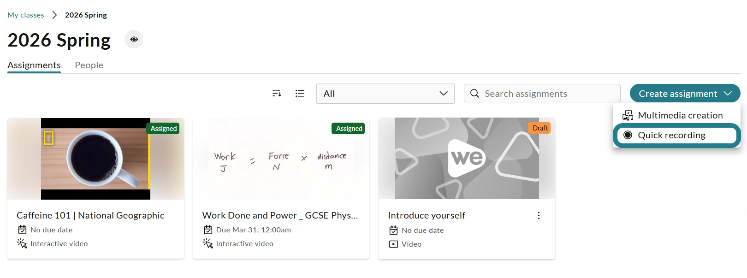This screenshot has width=747, height=278.
Task: Select Quick recording menu option
Action: [x=676, y=135]
